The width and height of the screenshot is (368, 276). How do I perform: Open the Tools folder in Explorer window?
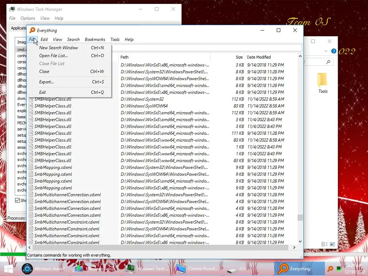coord(323,83)
